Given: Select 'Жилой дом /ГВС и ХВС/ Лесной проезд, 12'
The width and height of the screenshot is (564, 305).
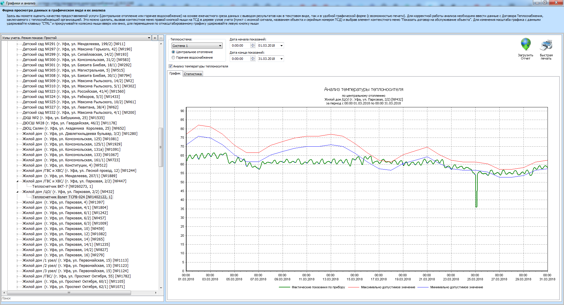Looking at the screenshot, I should (79, 171).
